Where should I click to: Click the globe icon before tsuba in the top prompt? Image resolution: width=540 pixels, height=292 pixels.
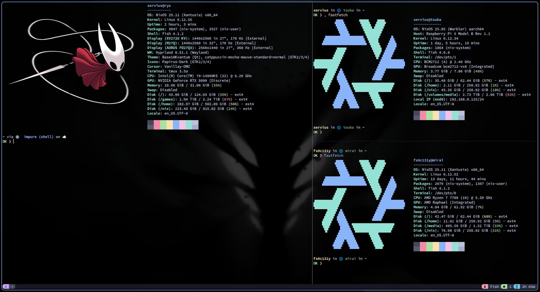[x=339, y=10]
